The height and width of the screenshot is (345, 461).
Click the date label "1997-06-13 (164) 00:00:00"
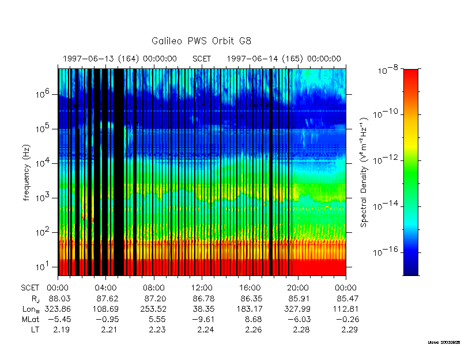(120, 59)
